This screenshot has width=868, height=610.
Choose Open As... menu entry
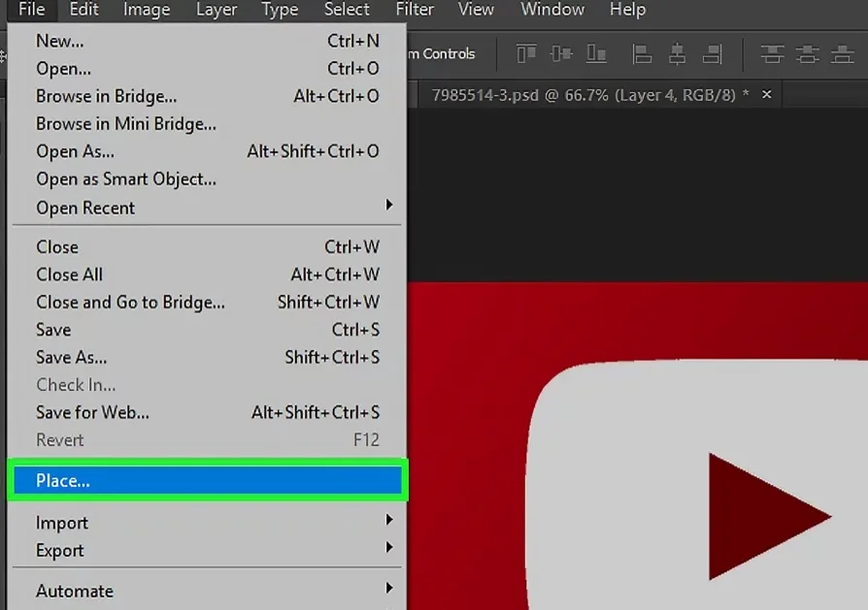(x=208, y=151)
